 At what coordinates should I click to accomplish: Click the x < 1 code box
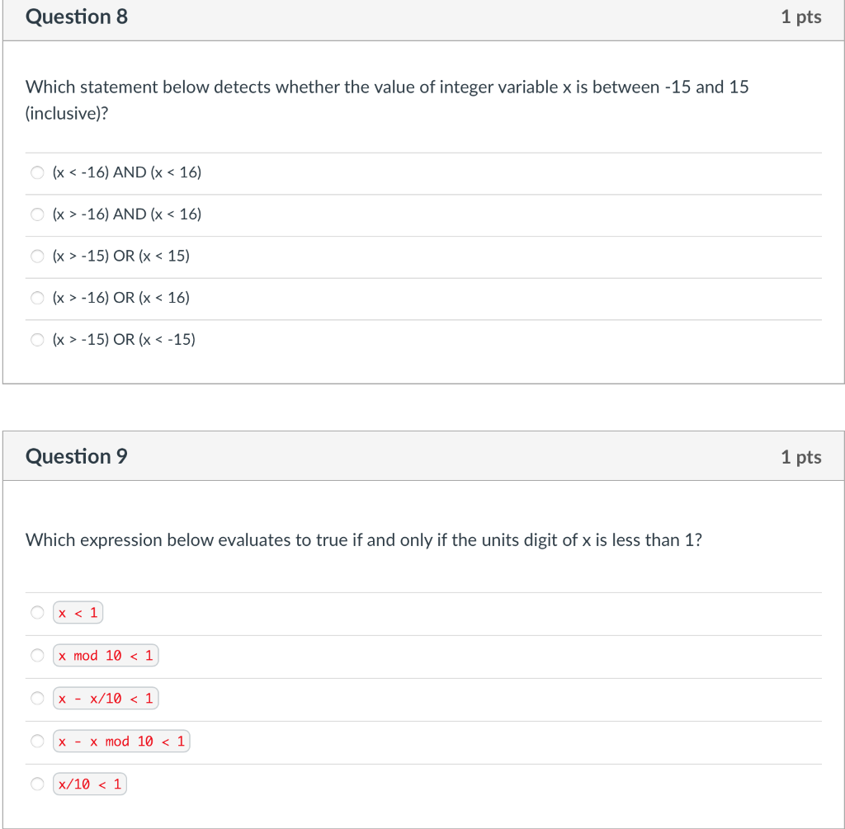(78, 612)
